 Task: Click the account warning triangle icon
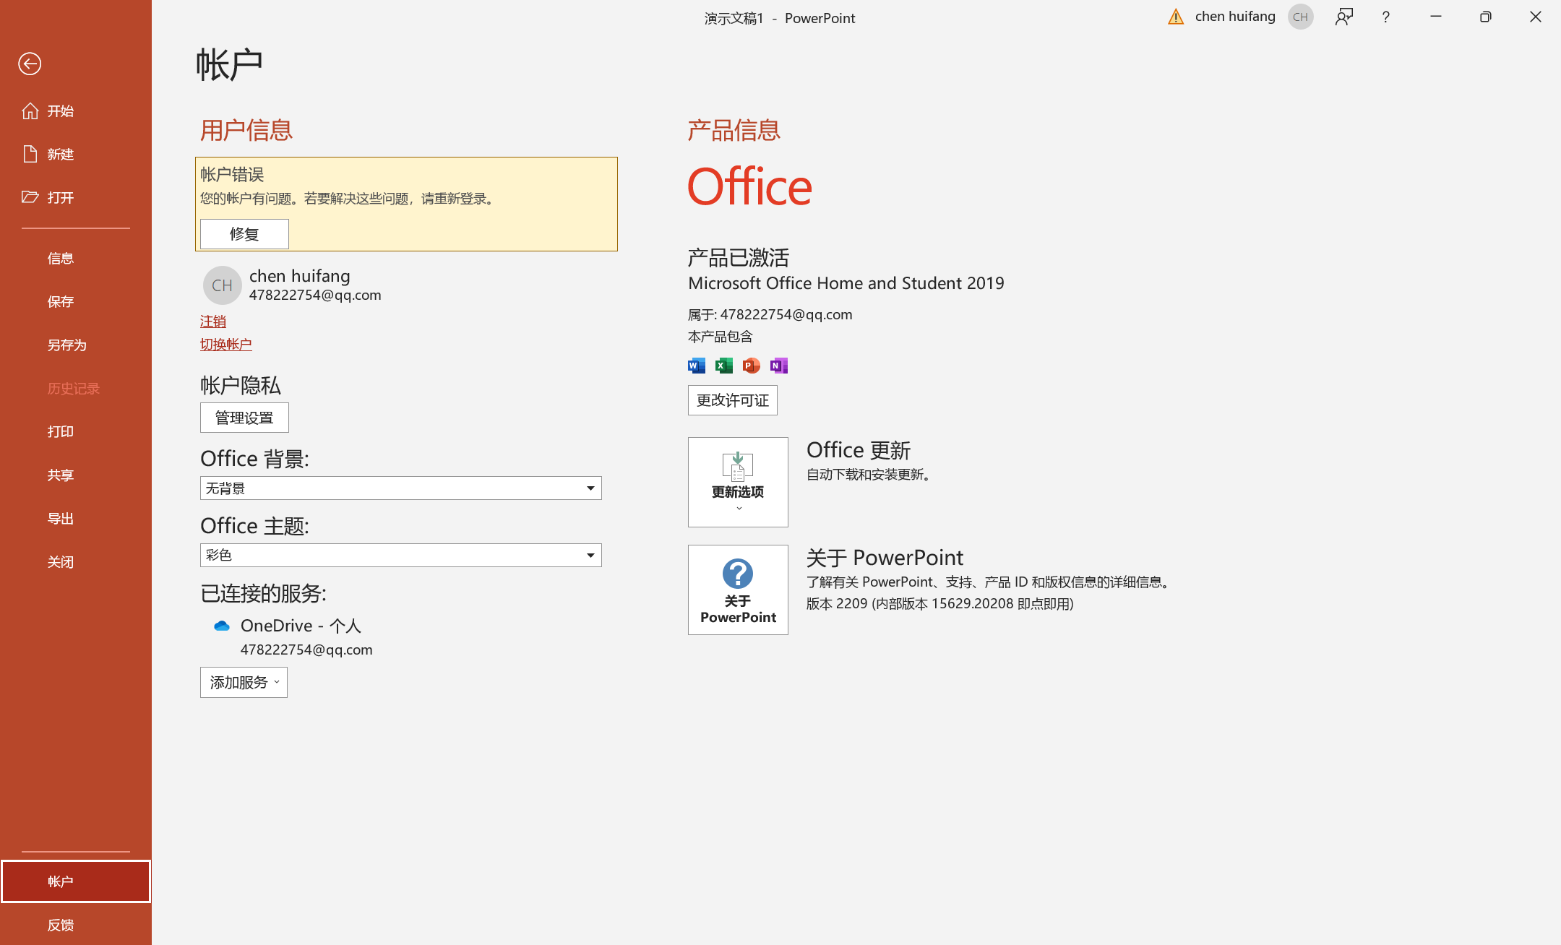pyautogui.click(x=1176, y=17)
